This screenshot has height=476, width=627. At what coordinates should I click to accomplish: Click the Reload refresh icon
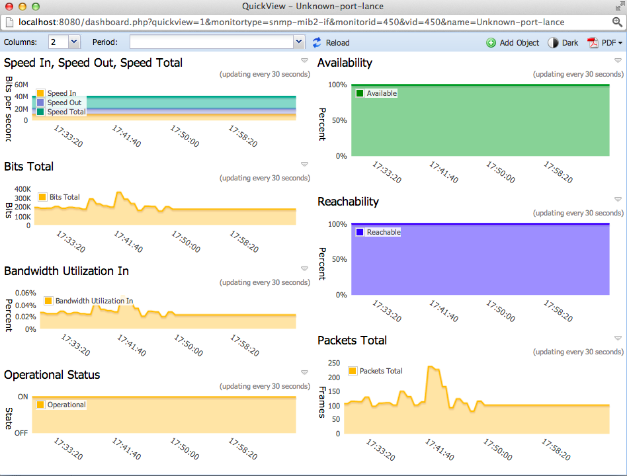(317, 42)
